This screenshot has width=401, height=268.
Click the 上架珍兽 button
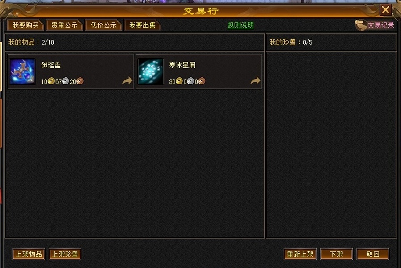tap(65, 254)
